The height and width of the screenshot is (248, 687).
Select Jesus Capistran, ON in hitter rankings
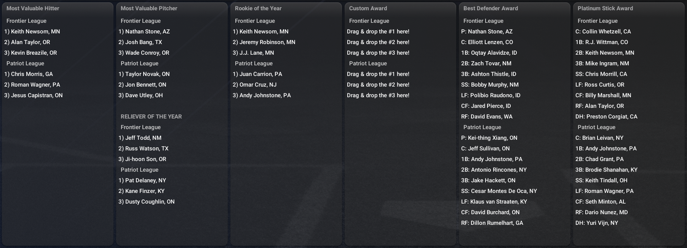click(37, 95)
